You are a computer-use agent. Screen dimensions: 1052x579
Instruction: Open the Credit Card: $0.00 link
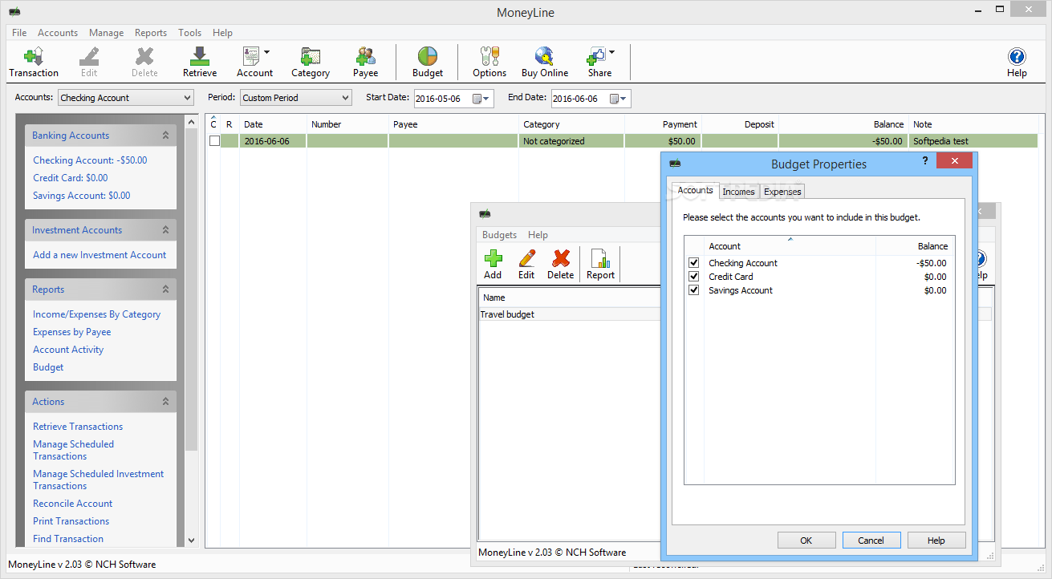[x=70, y=178]
